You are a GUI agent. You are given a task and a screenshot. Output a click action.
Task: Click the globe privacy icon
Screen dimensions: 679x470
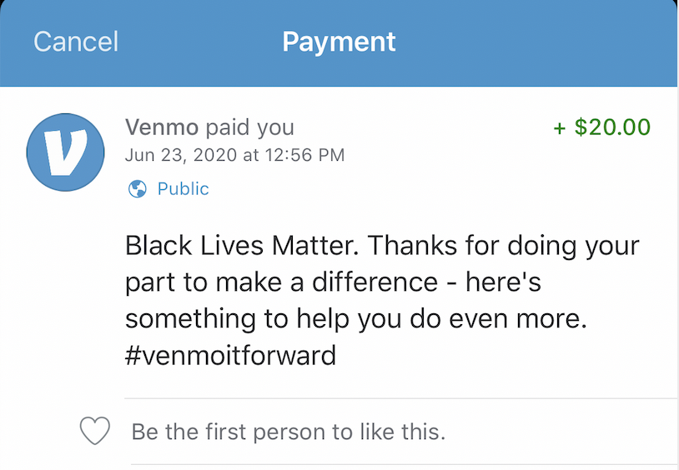coord(138,188)
